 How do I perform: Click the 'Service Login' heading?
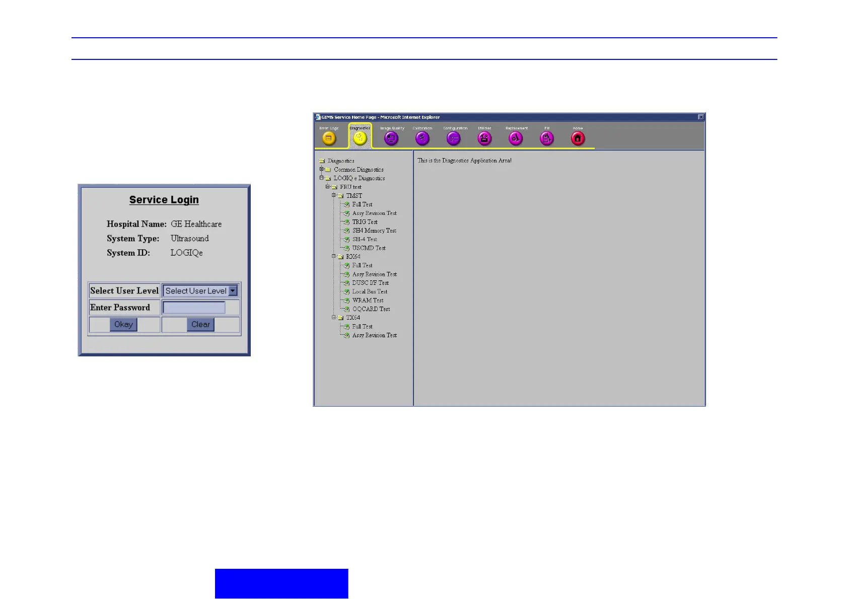click(x=164, y=200)
